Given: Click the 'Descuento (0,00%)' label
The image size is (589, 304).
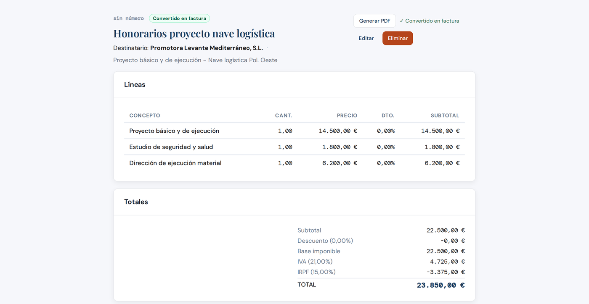Looking at the screenshot, I should point(325,241).
